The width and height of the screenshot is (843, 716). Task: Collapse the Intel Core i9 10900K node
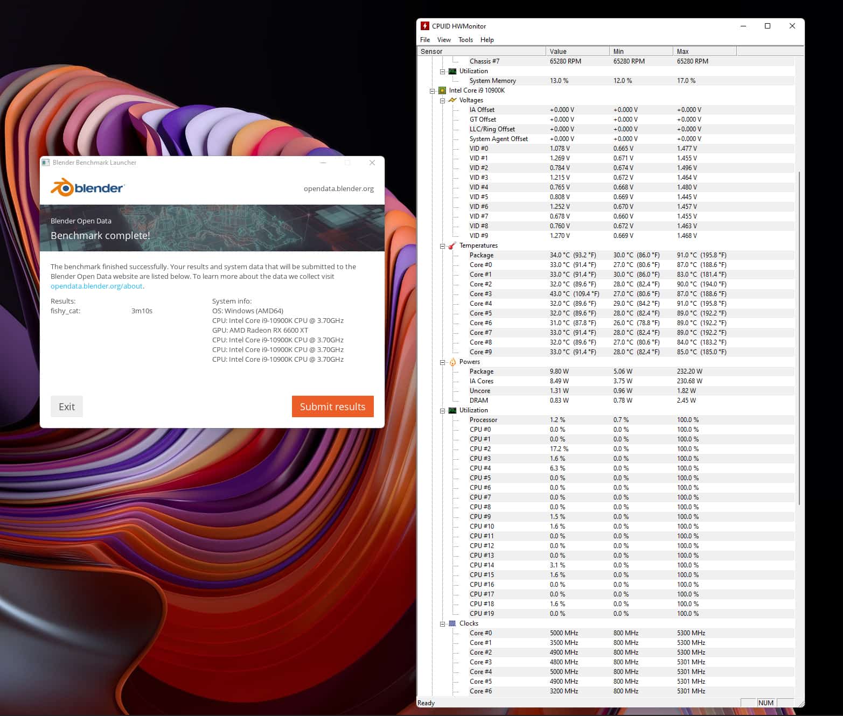432,91
